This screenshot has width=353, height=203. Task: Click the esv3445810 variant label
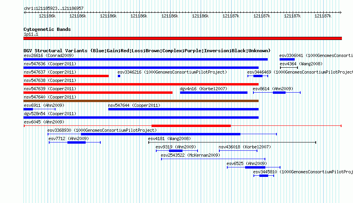303,172
